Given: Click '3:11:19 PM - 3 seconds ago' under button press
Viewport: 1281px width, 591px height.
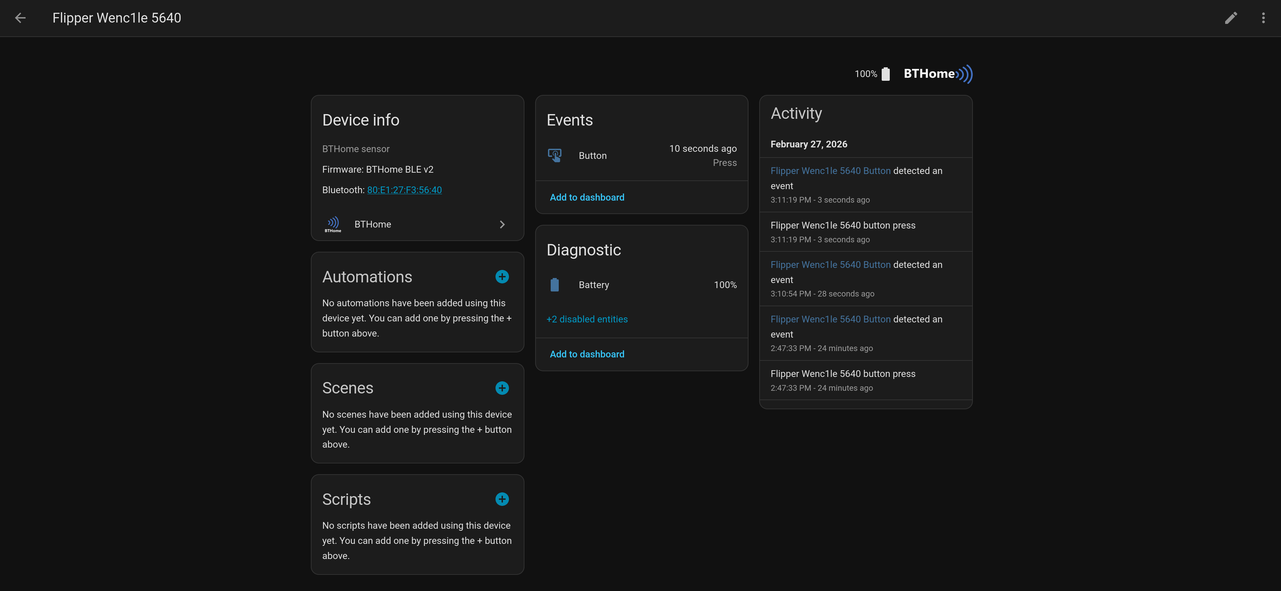Looking at the screenshot, I should click(x=820, y=240).
